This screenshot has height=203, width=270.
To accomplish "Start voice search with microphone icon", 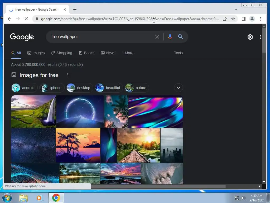I will pyautogui.click(x=170, y=36).
